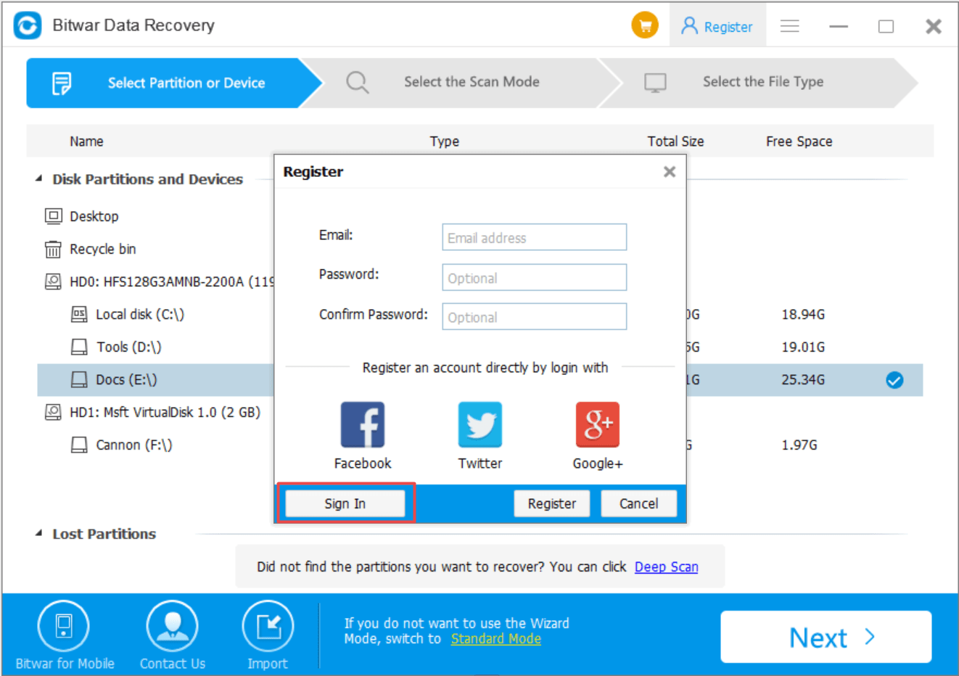Click the drive icon beside Docs (E:\)
959x676 pixels.
tap(79, 379)
